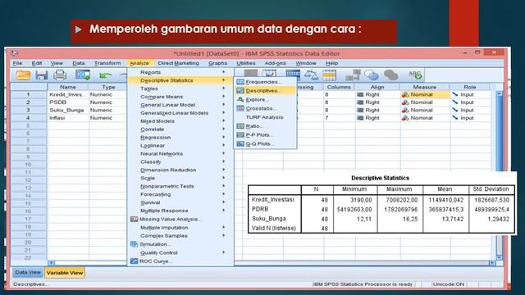Expand the Dimension Reduction submenu
The height and width of the screenshot is (295, 525).
tap(180, 170)
